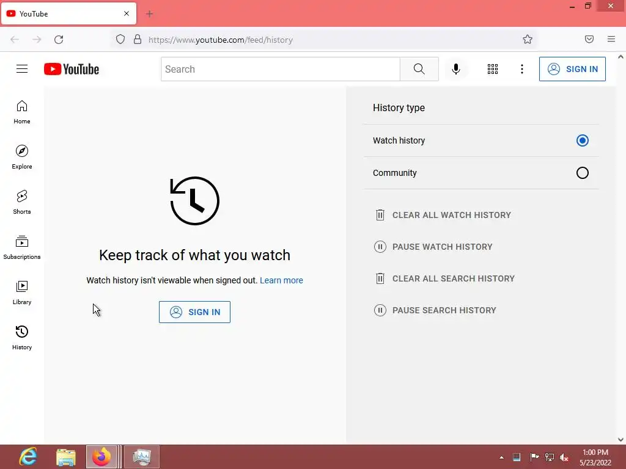The height and width of the screenshot is (469, 626).
Task: Click the page scrollbar up arrow
Action: coord(620,57)
